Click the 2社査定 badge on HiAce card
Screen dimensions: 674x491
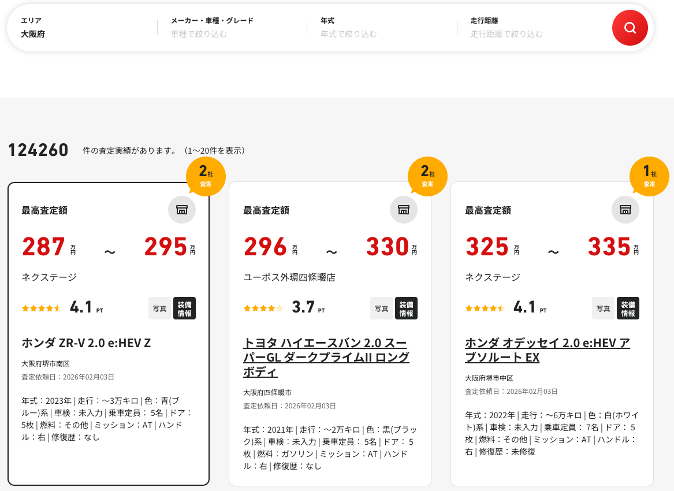click(x=427, y=176)
